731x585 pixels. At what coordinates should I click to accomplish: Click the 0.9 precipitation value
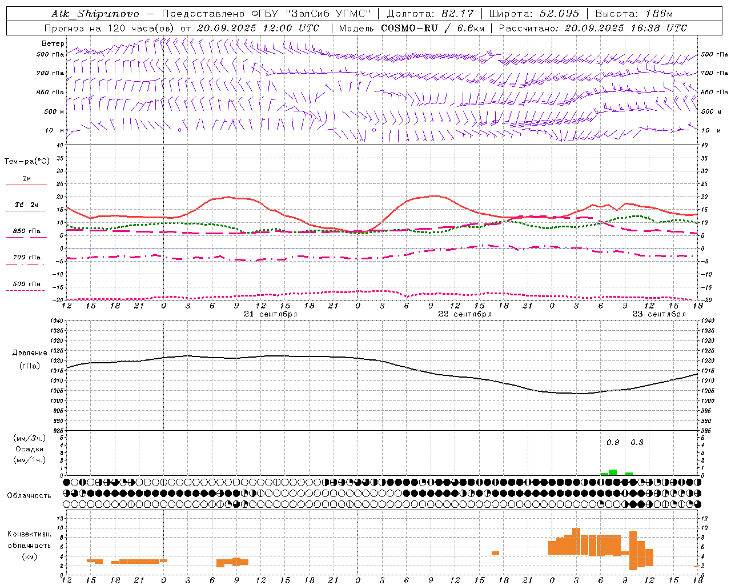click(x=613, y=442)
